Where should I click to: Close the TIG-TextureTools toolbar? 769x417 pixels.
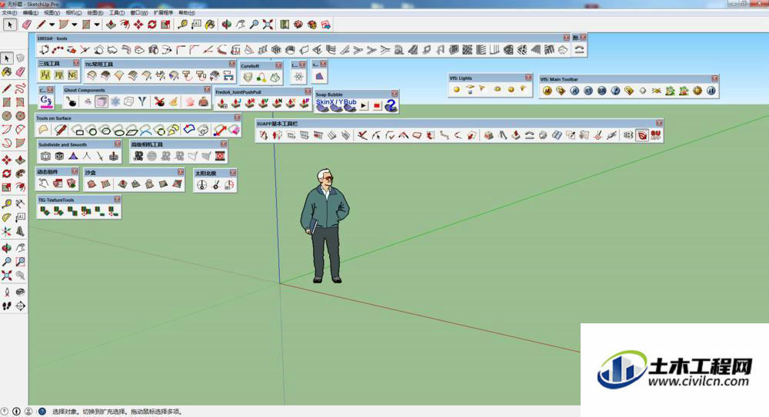click(117, 200)
